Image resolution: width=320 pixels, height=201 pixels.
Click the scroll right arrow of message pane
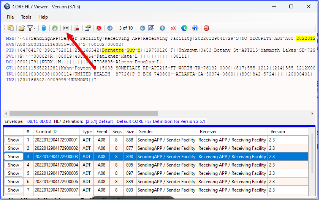pyautogui.click(x=312, y=113)
